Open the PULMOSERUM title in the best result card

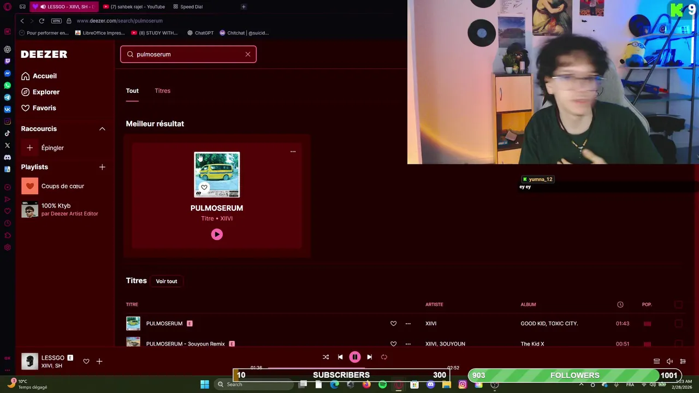217,208
